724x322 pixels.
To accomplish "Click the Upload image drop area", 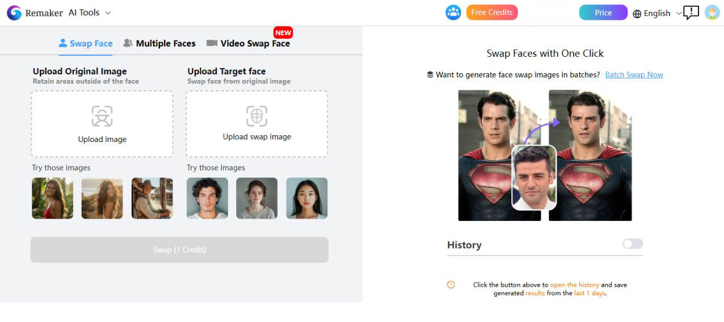I will click(x=102, y=124).
